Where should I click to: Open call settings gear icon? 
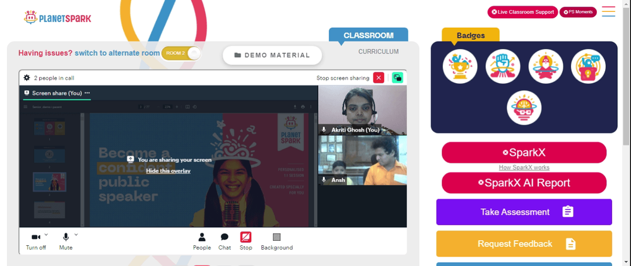(27, 78)
